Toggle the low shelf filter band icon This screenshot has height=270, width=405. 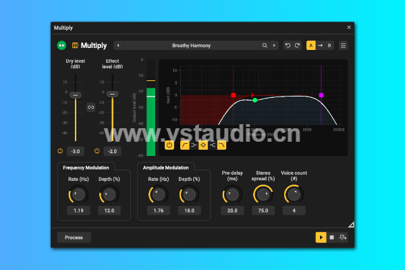(194, 145)
